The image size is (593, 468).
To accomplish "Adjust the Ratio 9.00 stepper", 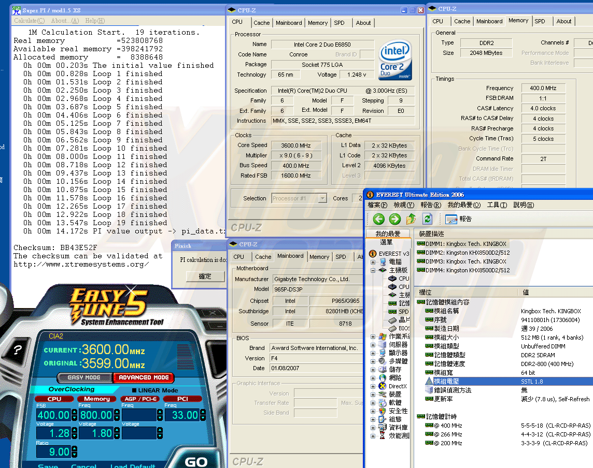I will tap(74, 451).
